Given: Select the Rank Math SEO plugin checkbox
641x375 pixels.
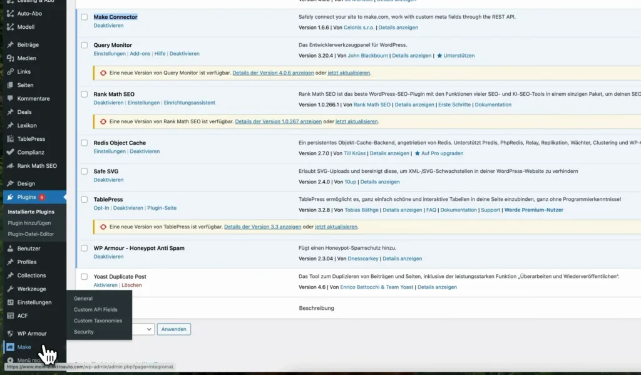Looking at the screenshot, I should pyautogui.click(x=85, y=94).
